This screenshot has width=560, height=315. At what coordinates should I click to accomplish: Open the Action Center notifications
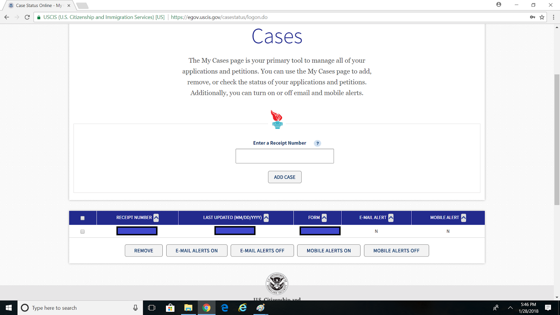(548, 308)
